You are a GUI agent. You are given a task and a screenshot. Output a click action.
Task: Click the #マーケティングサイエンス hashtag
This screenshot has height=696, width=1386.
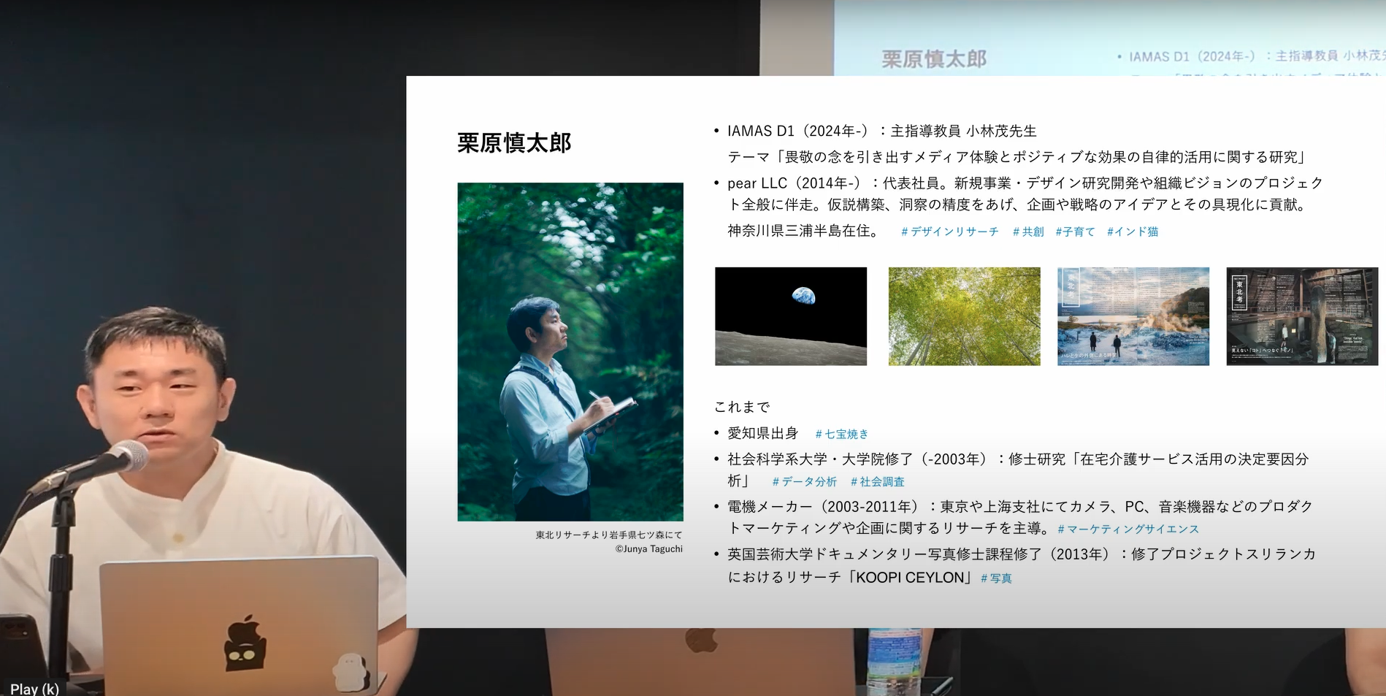coord(1127,529)
